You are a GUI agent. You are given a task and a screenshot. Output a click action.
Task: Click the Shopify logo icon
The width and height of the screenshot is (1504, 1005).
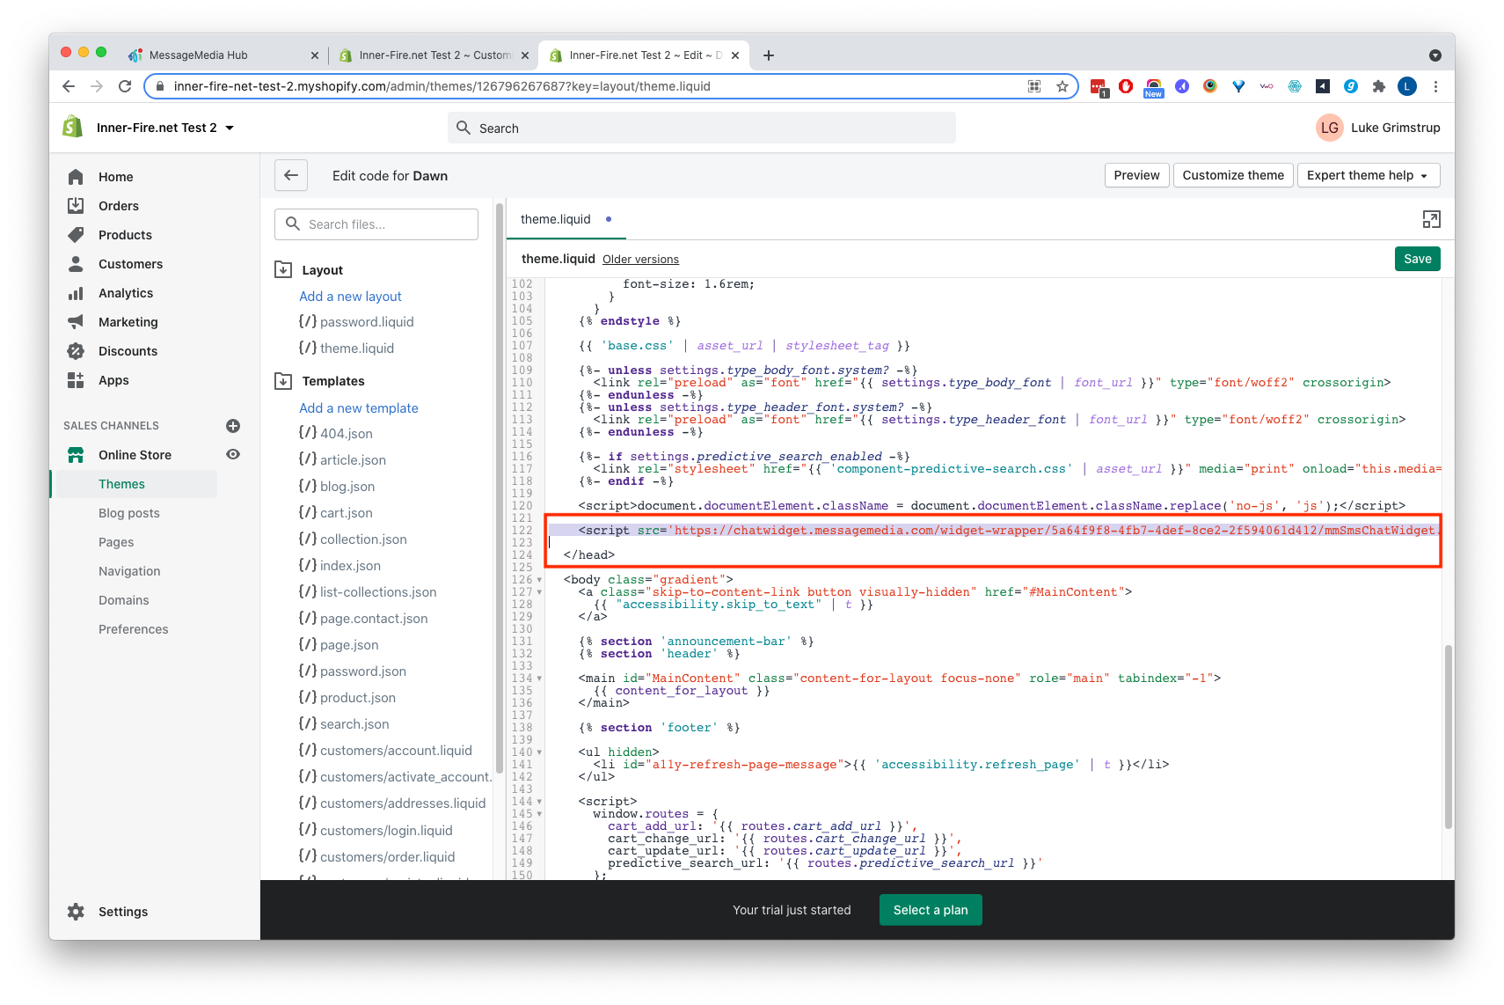73,127
